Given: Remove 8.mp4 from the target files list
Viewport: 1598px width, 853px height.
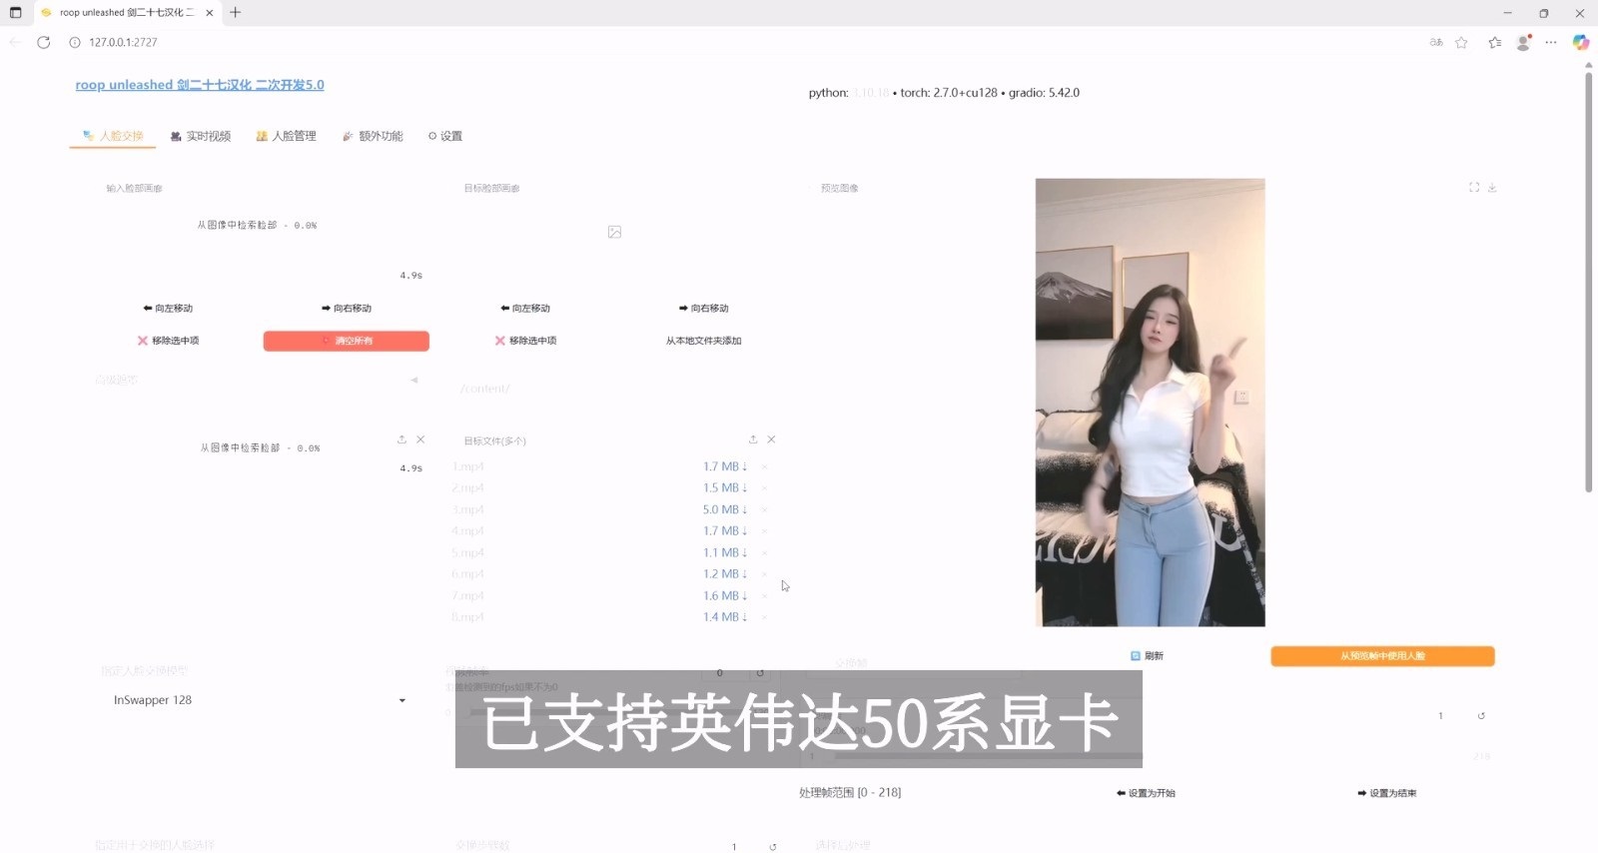Looking at the screenshot, I should pos(764,617).
